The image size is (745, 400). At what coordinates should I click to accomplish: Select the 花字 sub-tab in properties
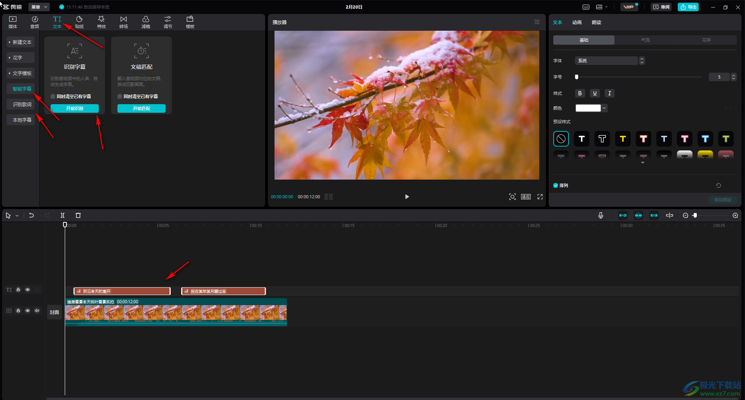[x=706, y=40]
